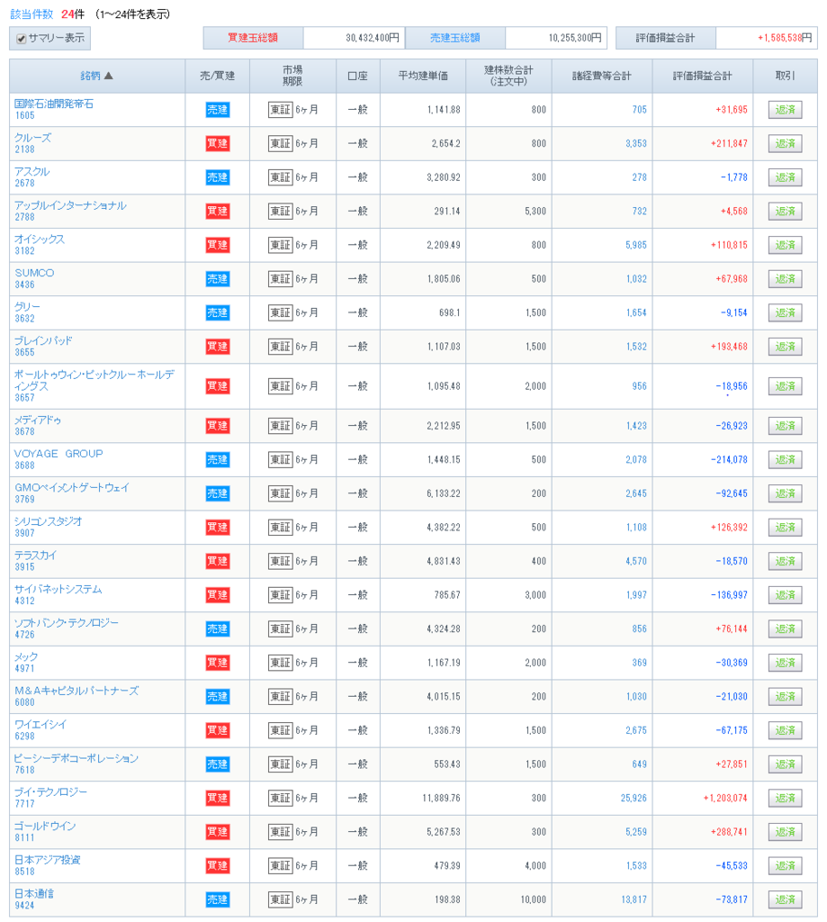
Task: Open ピーシーデポコーポレーション stock link
Action: [x=76, y=758]
